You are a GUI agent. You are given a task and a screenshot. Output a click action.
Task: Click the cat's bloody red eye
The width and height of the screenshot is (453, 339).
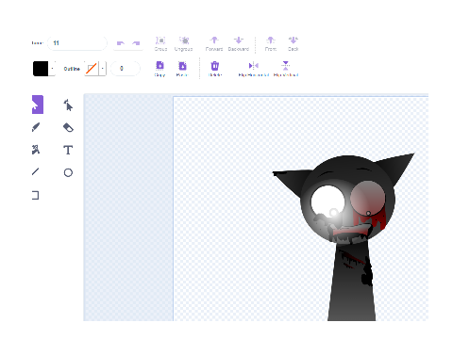[x=367, y=198]
